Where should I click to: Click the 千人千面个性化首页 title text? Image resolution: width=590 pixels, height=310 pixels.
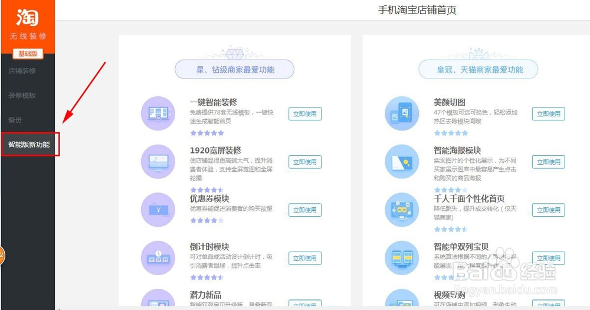point(469,198)
